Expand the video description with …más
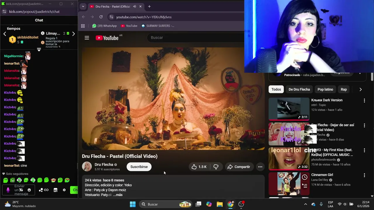The width and height of the screenshot is (374, 210). 118,195
